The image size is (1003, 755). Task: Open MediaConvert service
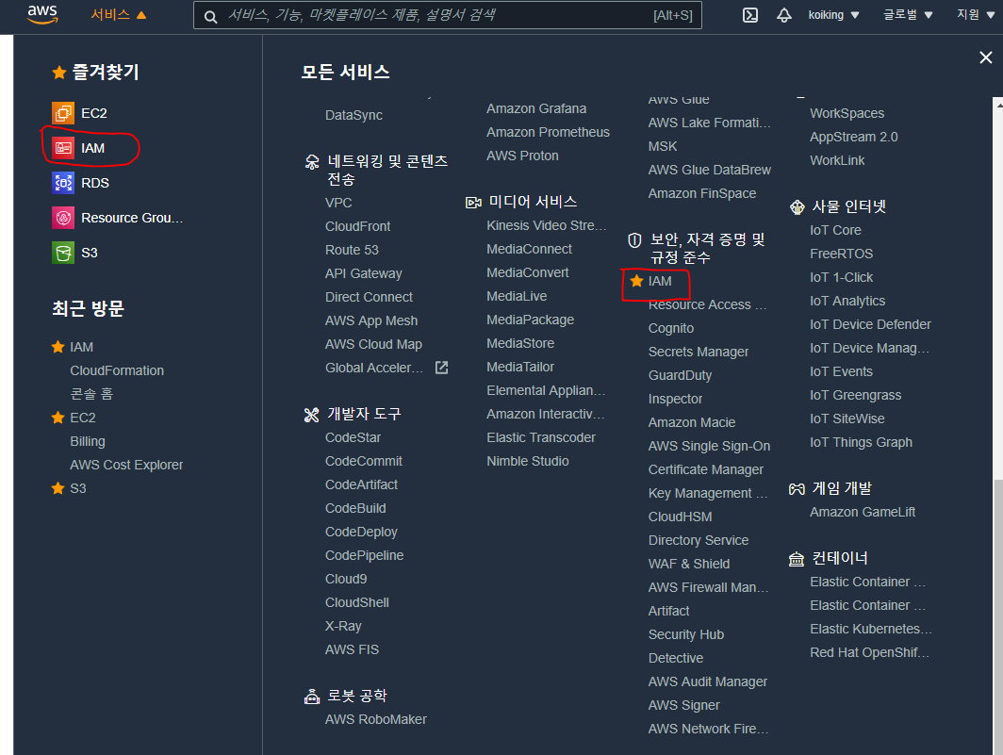tap(528, 272)
